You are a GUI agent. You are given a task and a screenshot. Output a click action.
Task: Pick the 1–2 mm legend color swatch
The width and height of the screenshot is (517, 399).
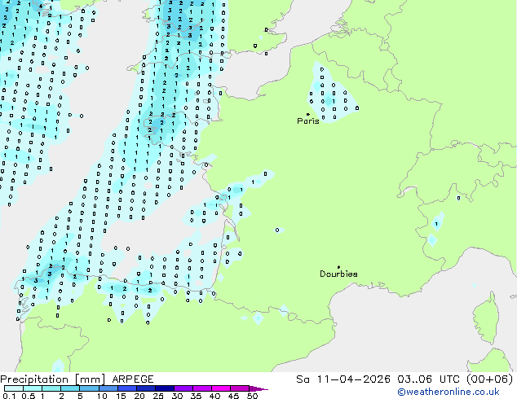pyautogui.click(x=51, y=388)
